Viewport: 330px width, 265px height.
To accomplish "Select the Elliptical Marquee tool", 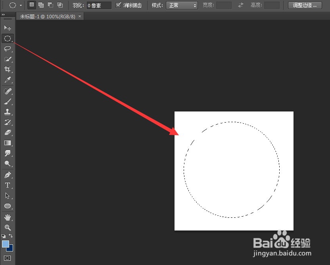I will pyautogui.click(x=8, y=38).
